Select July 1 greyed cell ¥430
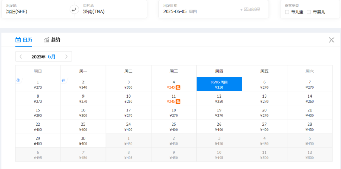 (x=129, y=141)
